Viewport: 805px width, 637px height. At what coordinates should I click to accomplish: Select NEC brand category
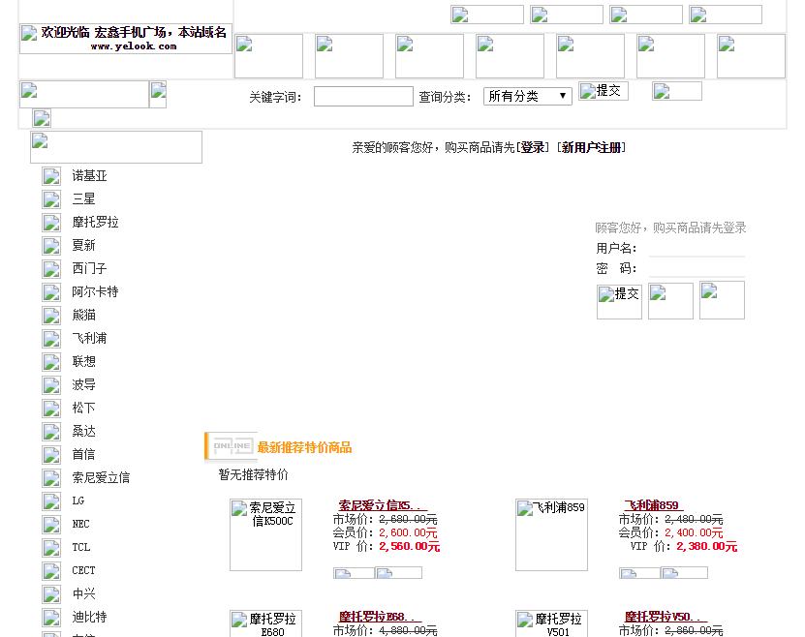point(80,524)
